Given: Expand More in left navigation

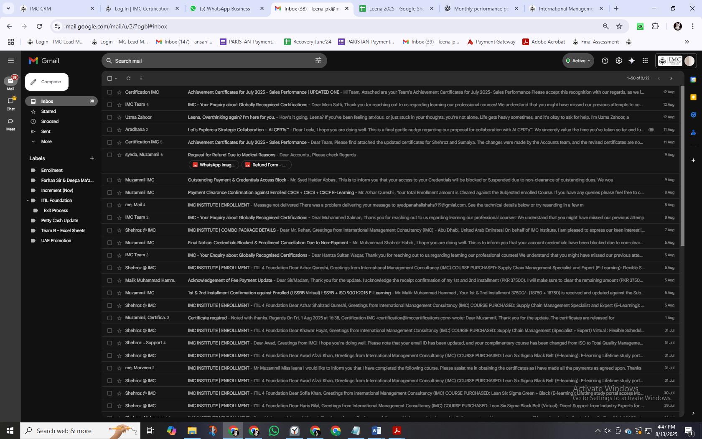Looking at the screenshot, I should pos(46,141).
